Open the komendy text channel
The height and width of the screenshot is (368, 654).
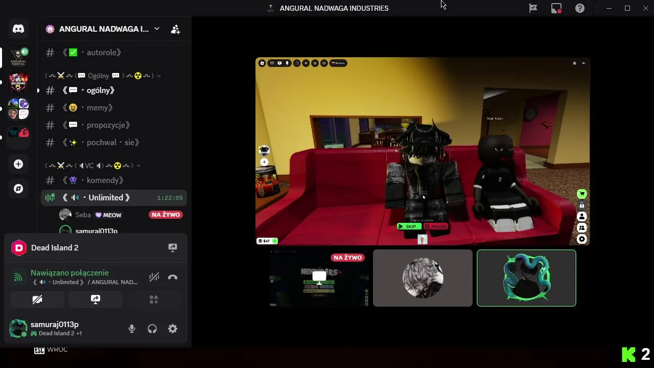click(113, 180)
